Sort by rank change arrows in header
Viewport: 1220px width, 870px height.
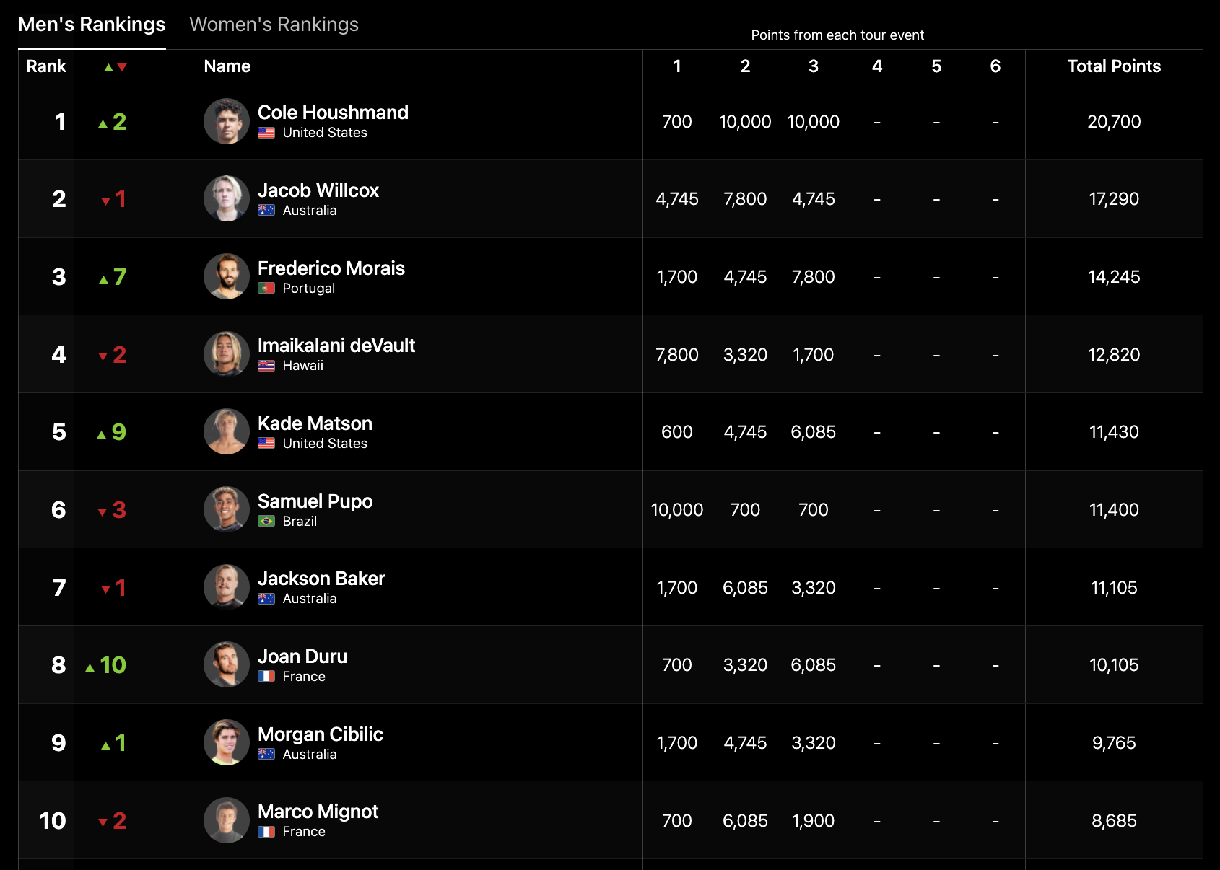(x=115, y=67)
